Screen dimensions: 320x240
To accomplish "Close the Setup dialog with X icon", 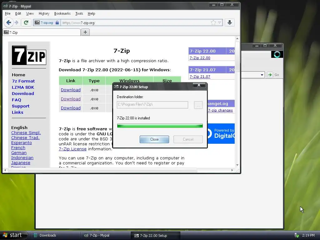I will point(199,85).
